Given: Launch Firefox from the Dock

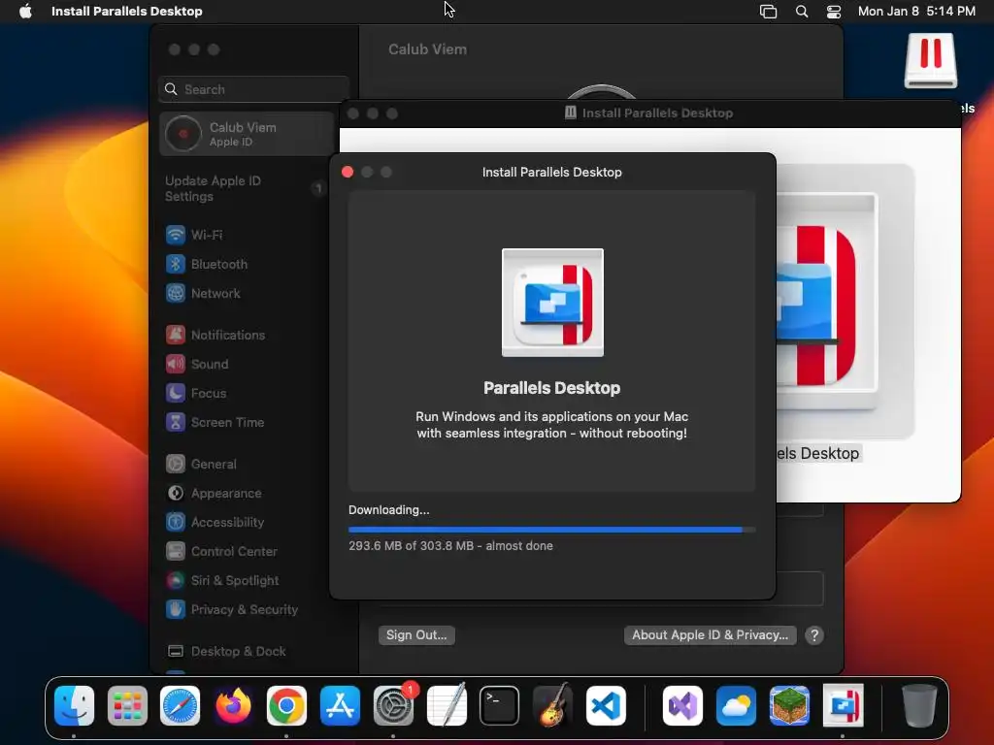Looking at the screenshot, I should click(233, 706).
